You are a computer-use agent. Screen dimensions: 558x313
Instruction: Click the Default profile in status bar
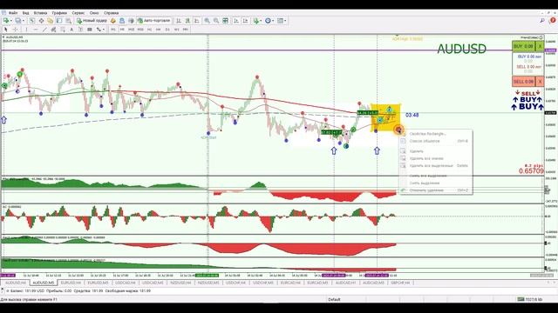tap(334, 299)
